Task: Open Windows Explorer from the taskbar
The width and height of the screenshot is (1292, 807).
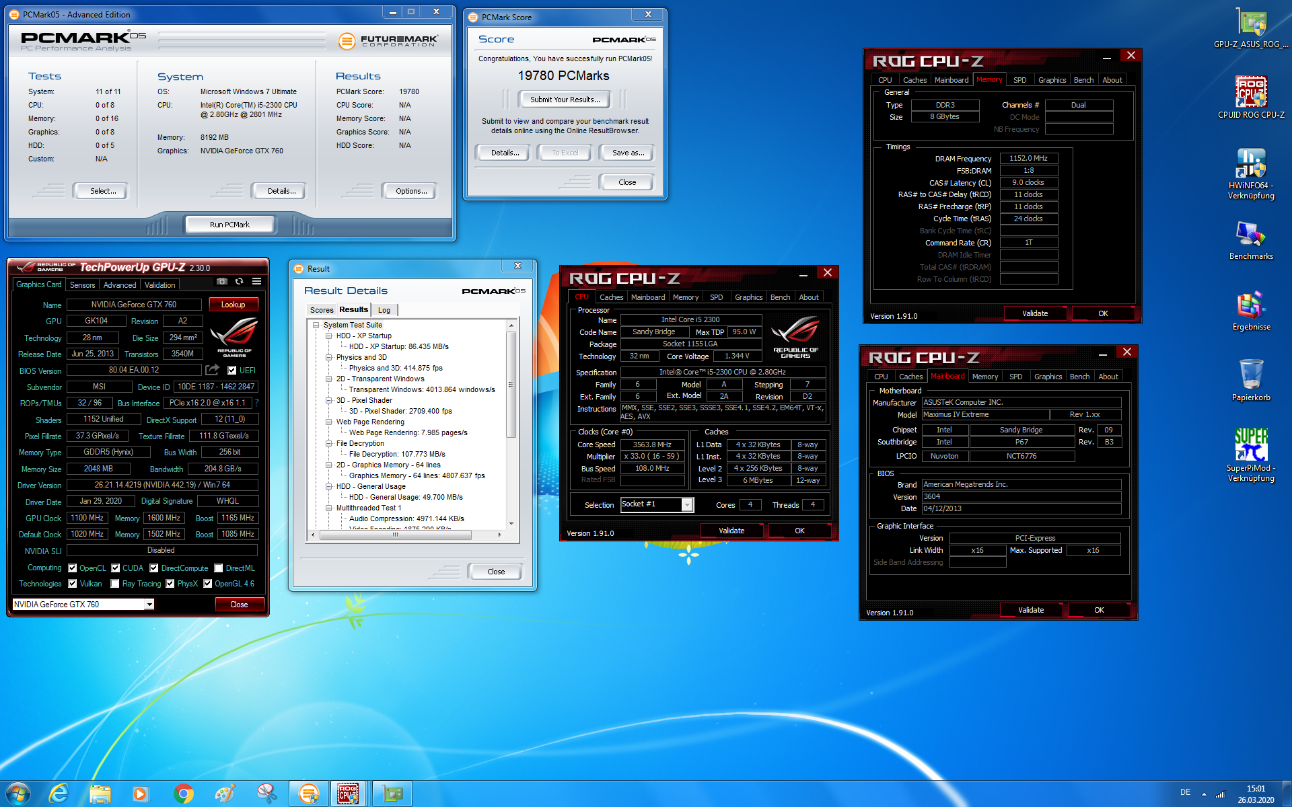Action: point(100,794)
